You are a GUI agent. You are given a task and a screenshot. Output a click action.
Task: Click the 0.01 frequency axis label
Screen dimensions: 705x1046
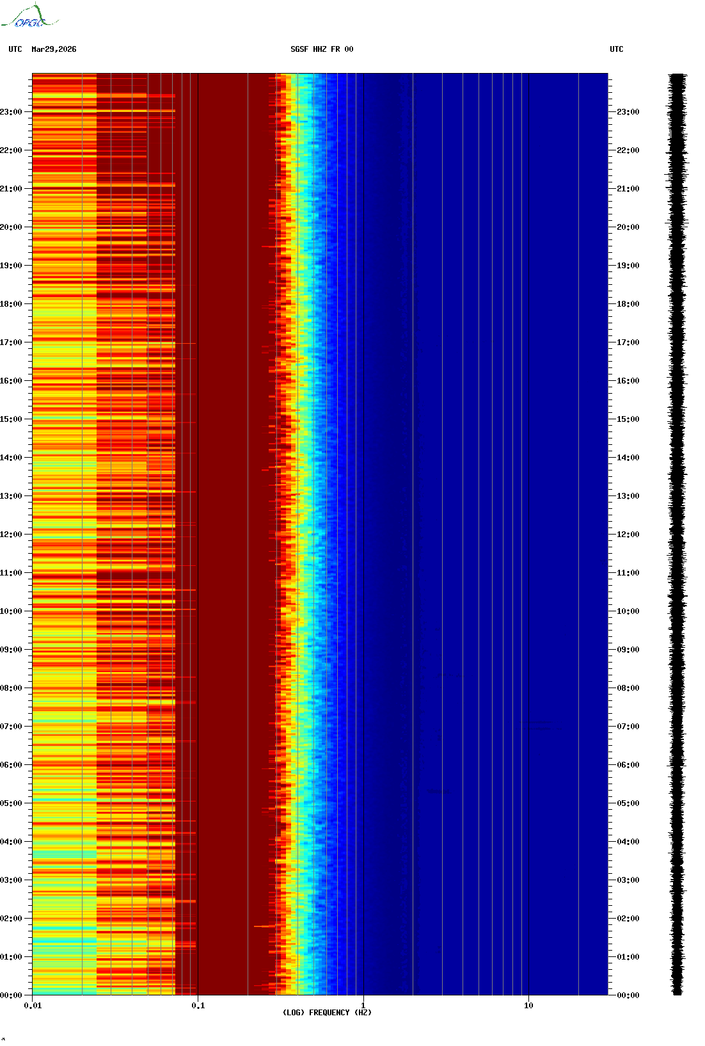(33, 1006)
